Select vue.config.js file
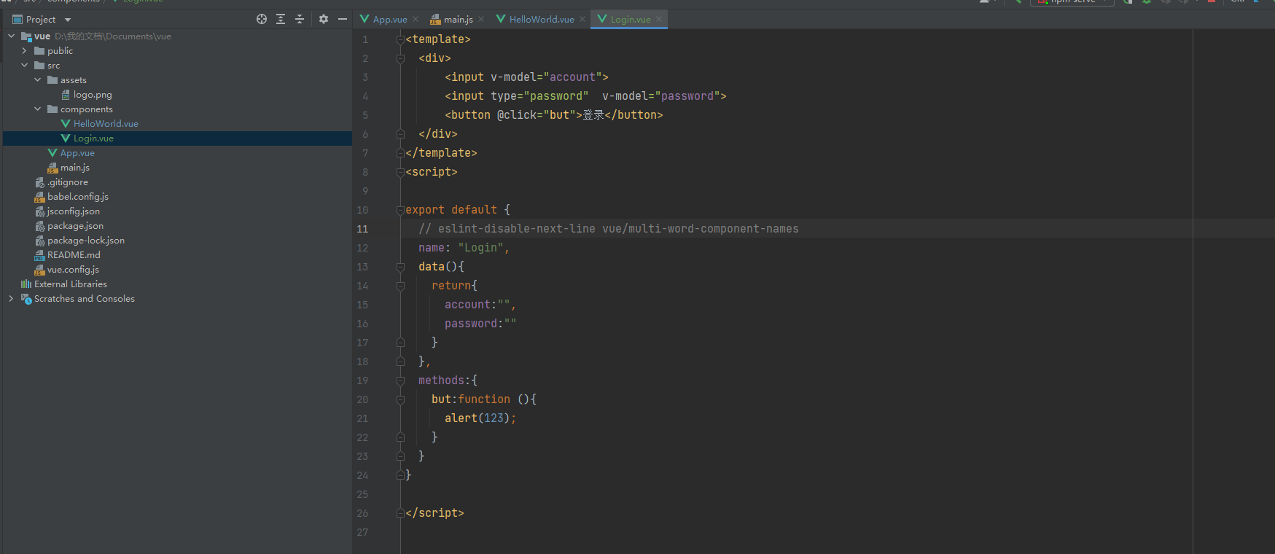This screenshot has width=1275, height=554. point(73,270)
